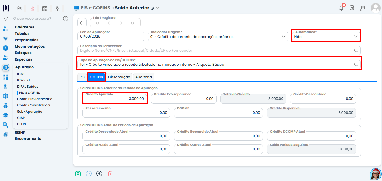Open the Auditoria tab

tap(143, 77)
